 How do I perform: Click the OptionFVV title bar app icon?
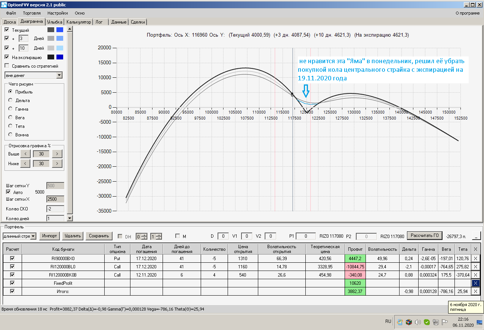click(4, 5)
